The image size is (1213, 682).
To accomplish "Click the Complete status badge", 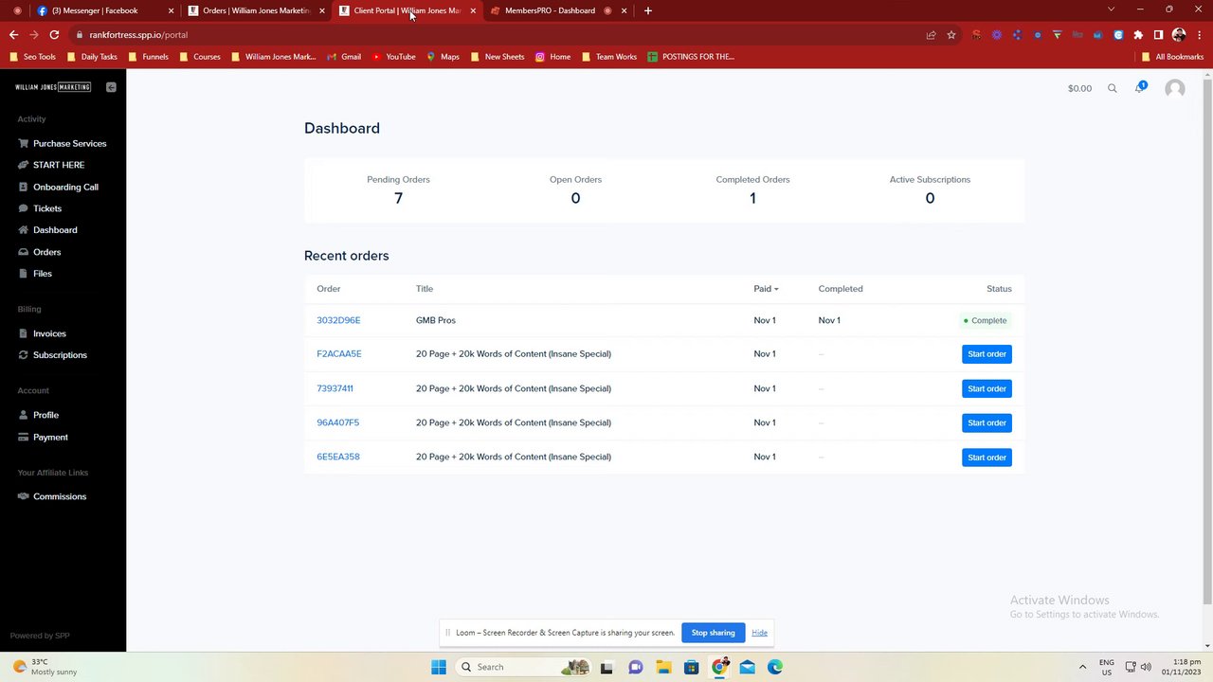I will [986, 320].
